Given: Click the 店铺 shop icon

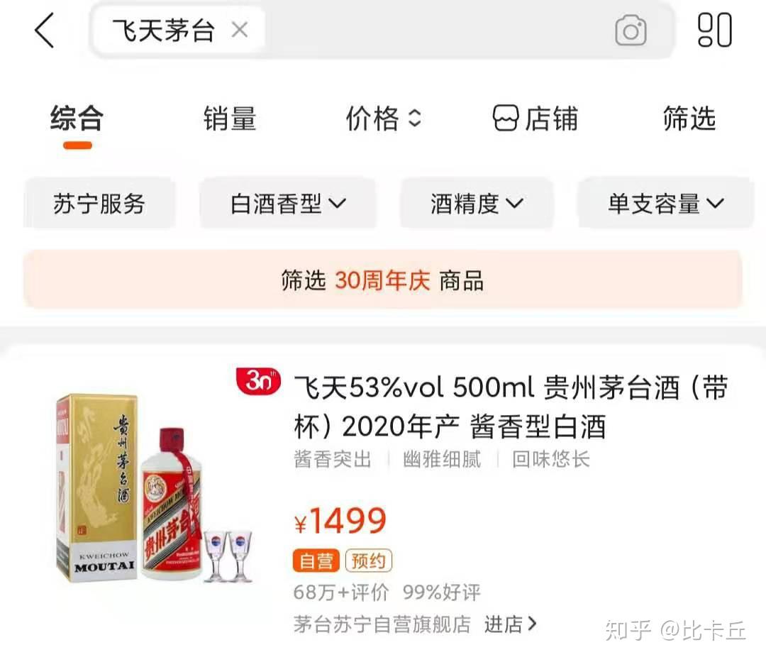Looking at the screenshot, I should point(505,118).
